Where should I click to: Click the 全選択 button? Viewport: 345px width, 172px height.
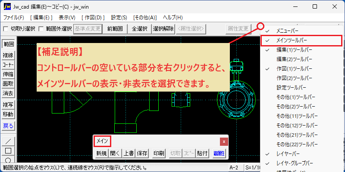tap(139, 29)
